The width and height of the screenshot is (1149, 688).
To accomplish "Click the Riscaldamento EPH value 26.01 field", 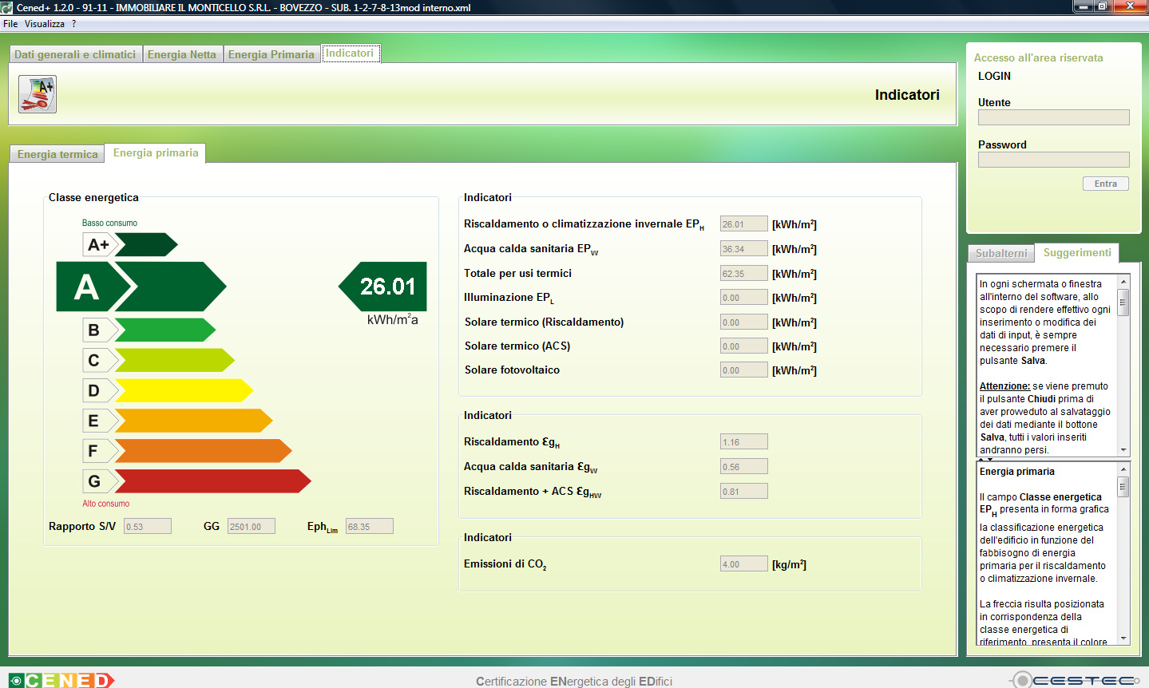I will pos(744,224).
